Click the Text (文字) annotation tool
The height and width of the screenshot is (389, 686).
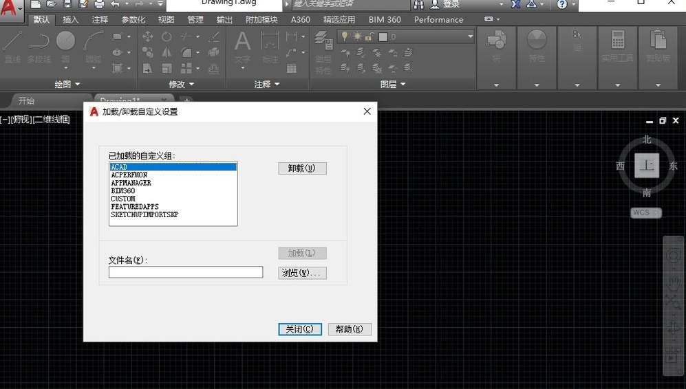click(242, 47)
